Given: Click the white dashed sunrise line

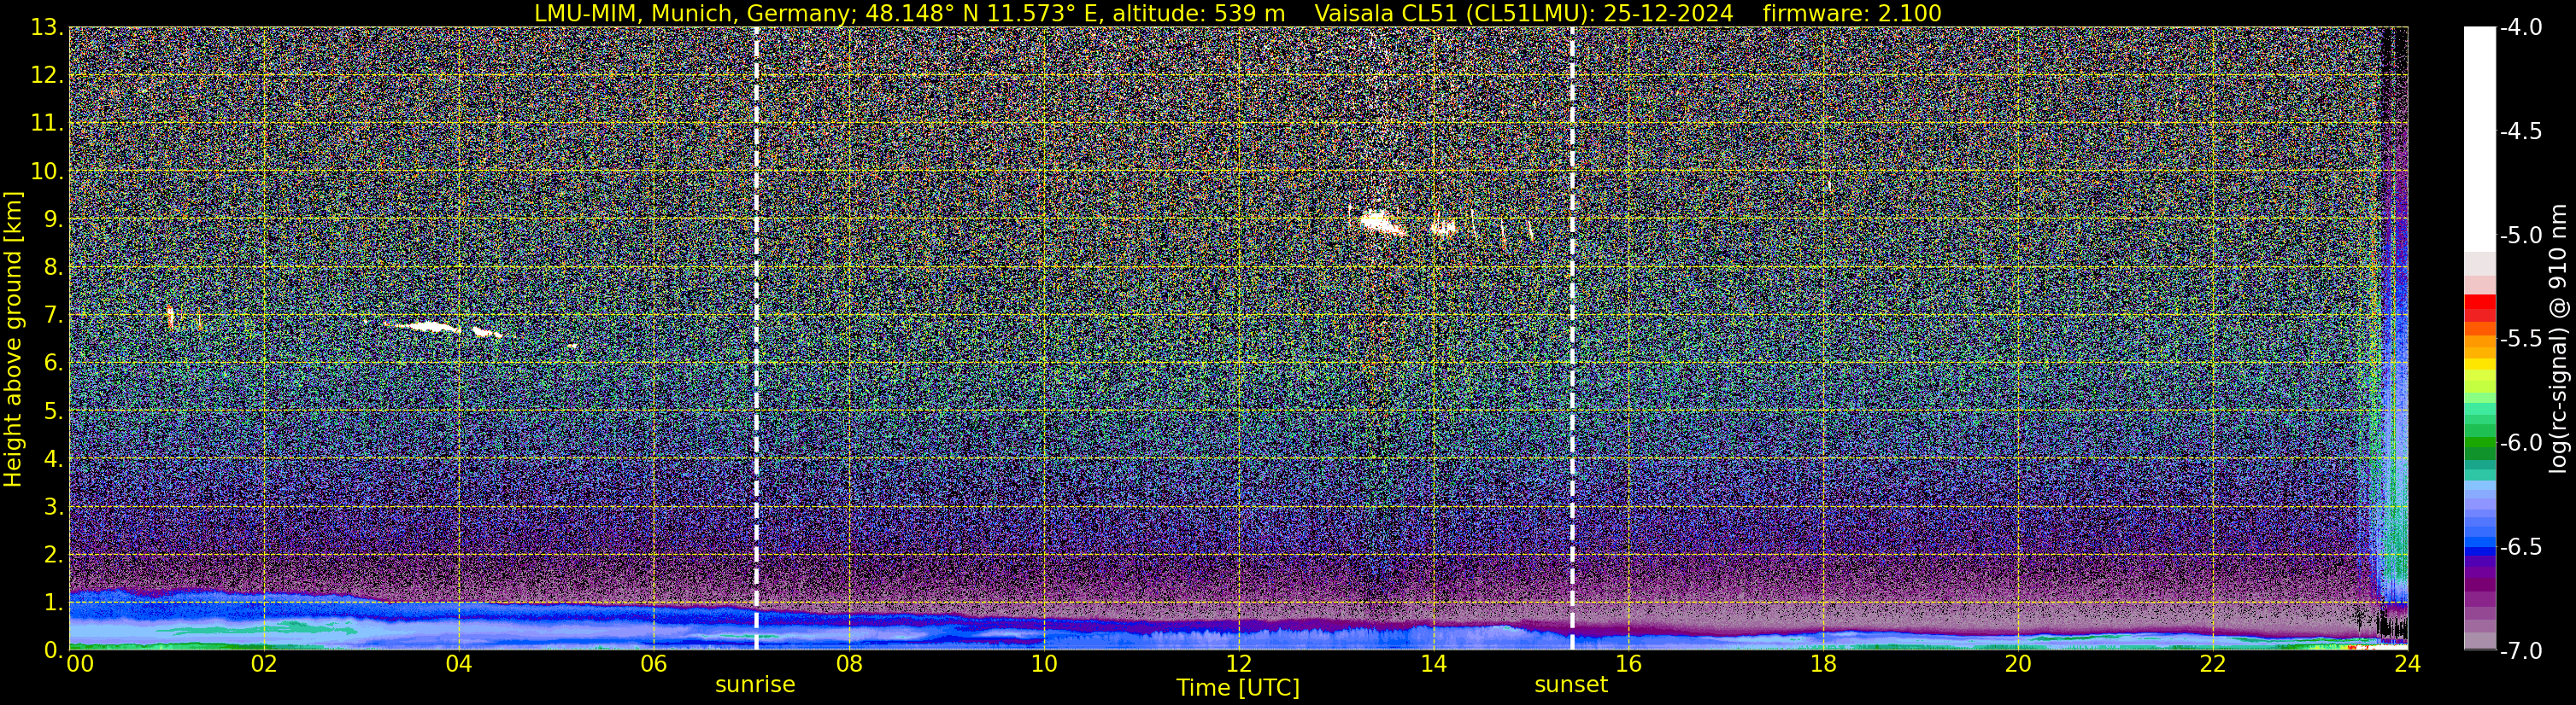Looking at the screenshot, I should point(756,340).
